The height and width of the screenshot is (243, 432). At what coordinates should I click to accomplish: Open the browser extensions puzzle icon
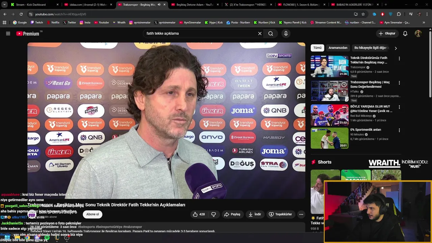click(399, 14)
